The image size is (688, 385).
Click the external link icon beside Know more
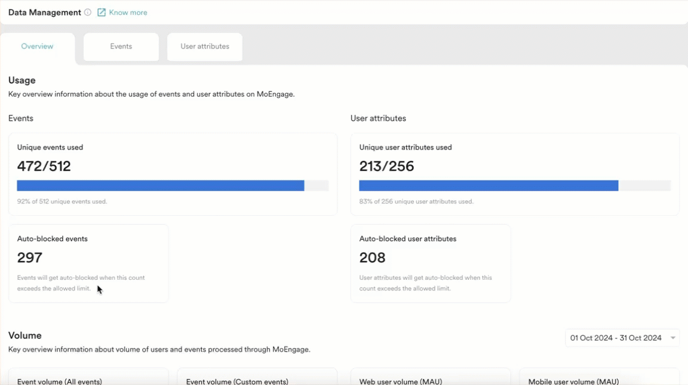[102, 13]
